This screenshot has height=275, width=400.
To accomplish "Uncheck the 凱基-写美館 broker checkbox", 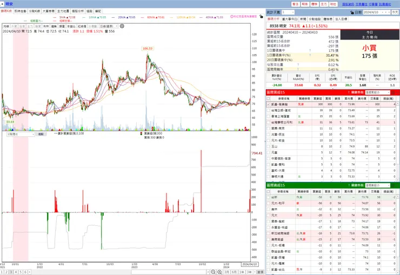I will (x=268, y=104).
